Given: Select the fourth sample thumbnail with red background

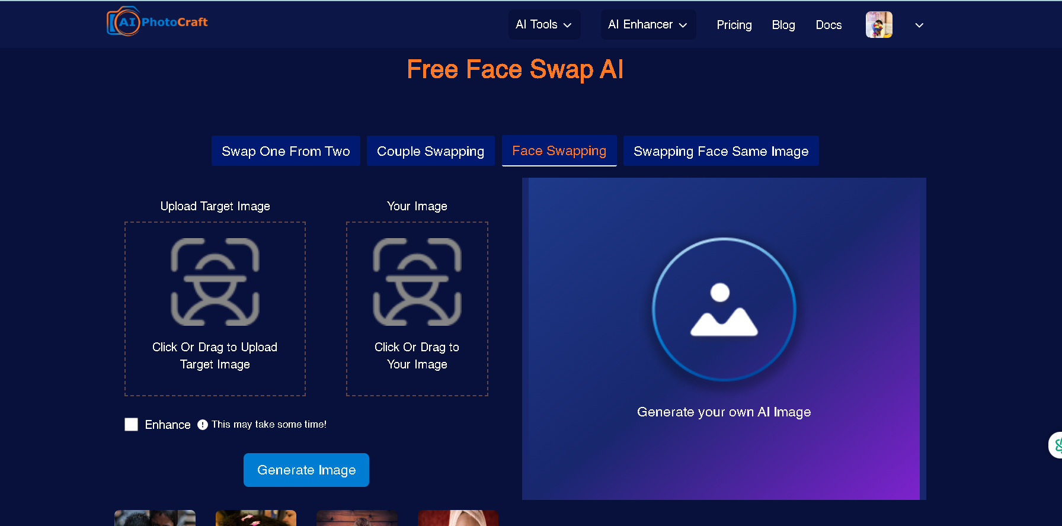Looking at the screenshot, I should 458,518.
